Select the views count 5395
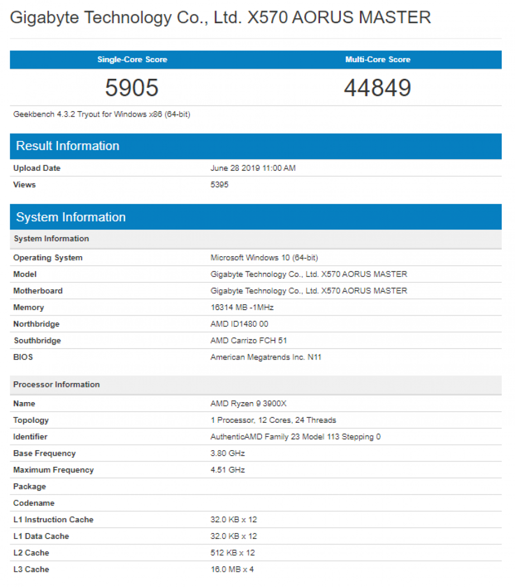This screenshot has width=515, height=587. [x=219, y=184]
